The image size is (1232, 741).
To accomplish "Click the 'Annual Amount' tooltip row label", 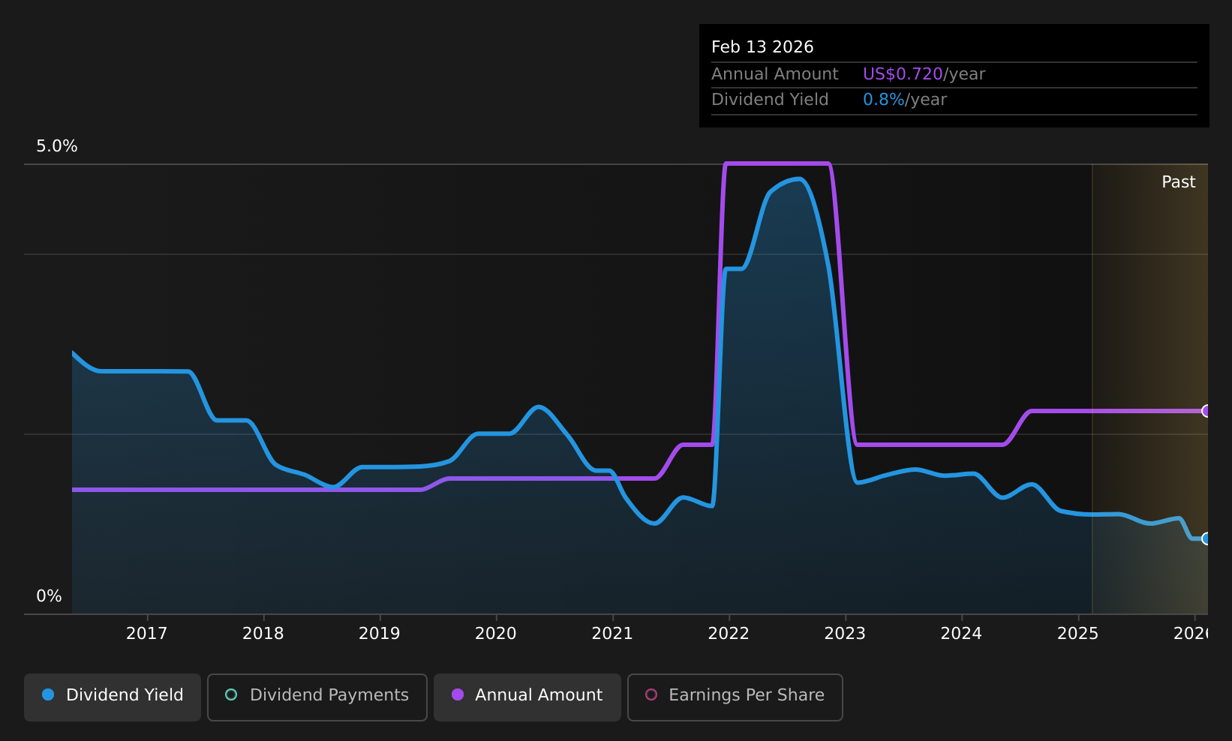I will [x=775, y=74].
